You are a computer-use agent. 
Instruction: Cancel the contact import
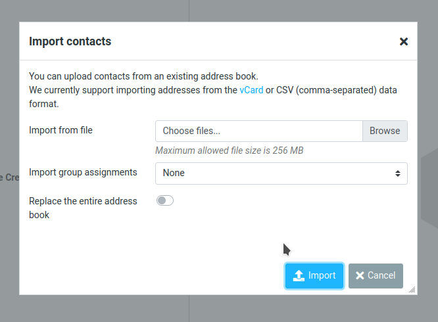(x=376, y=276)
